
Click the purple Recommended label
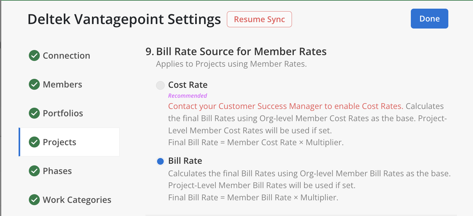187,96
